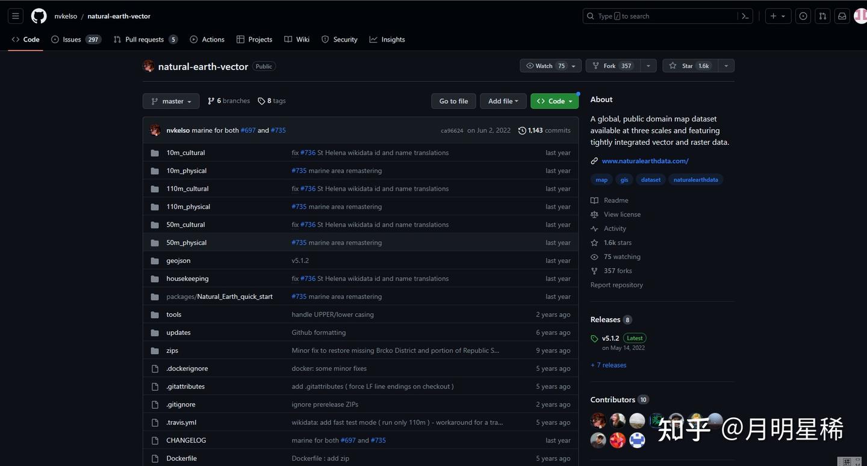
Task: Click the commit author avatar in latest commit row
Action: 155,130
